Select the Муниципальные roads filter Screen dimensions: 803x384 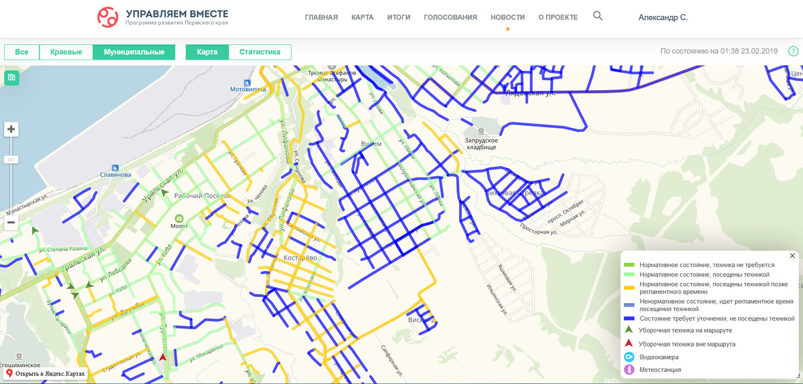point(134,52)
